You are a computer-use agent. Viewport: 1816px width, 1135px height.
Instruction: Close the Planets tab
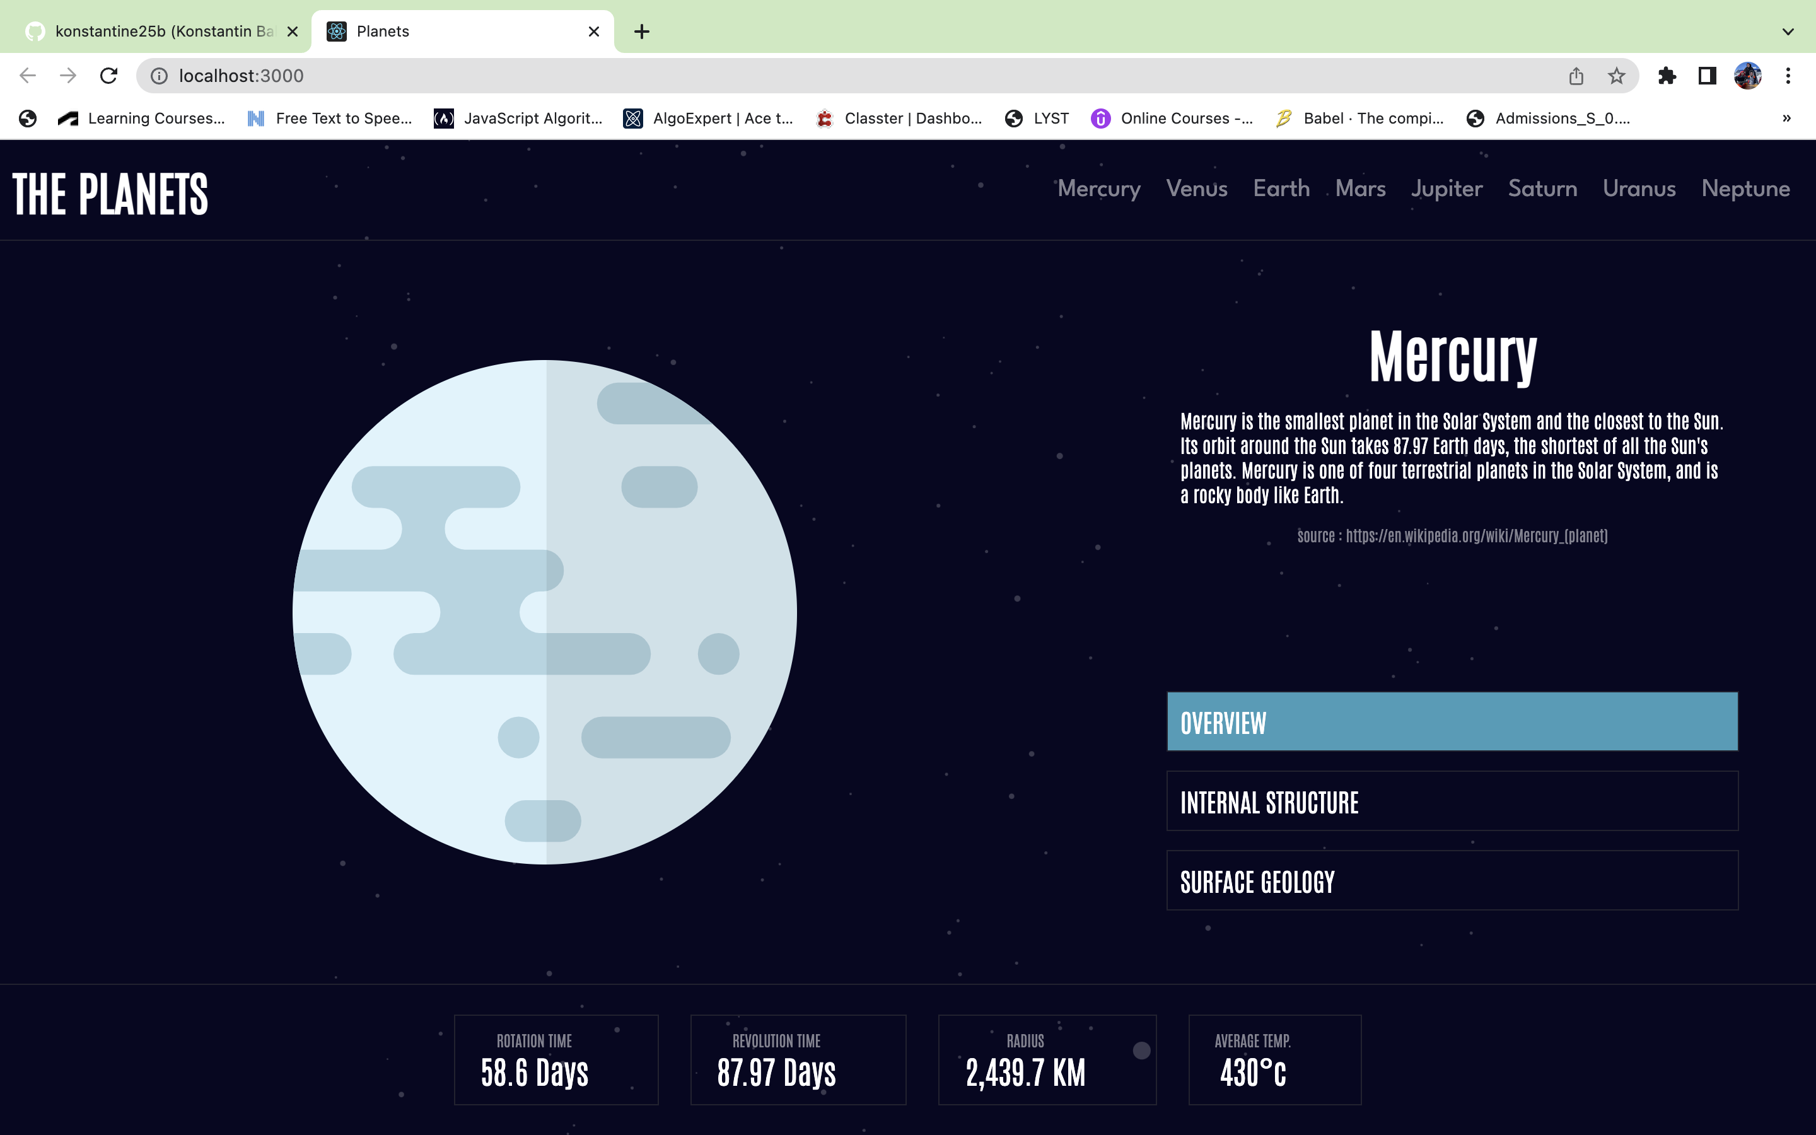[593, 32]
